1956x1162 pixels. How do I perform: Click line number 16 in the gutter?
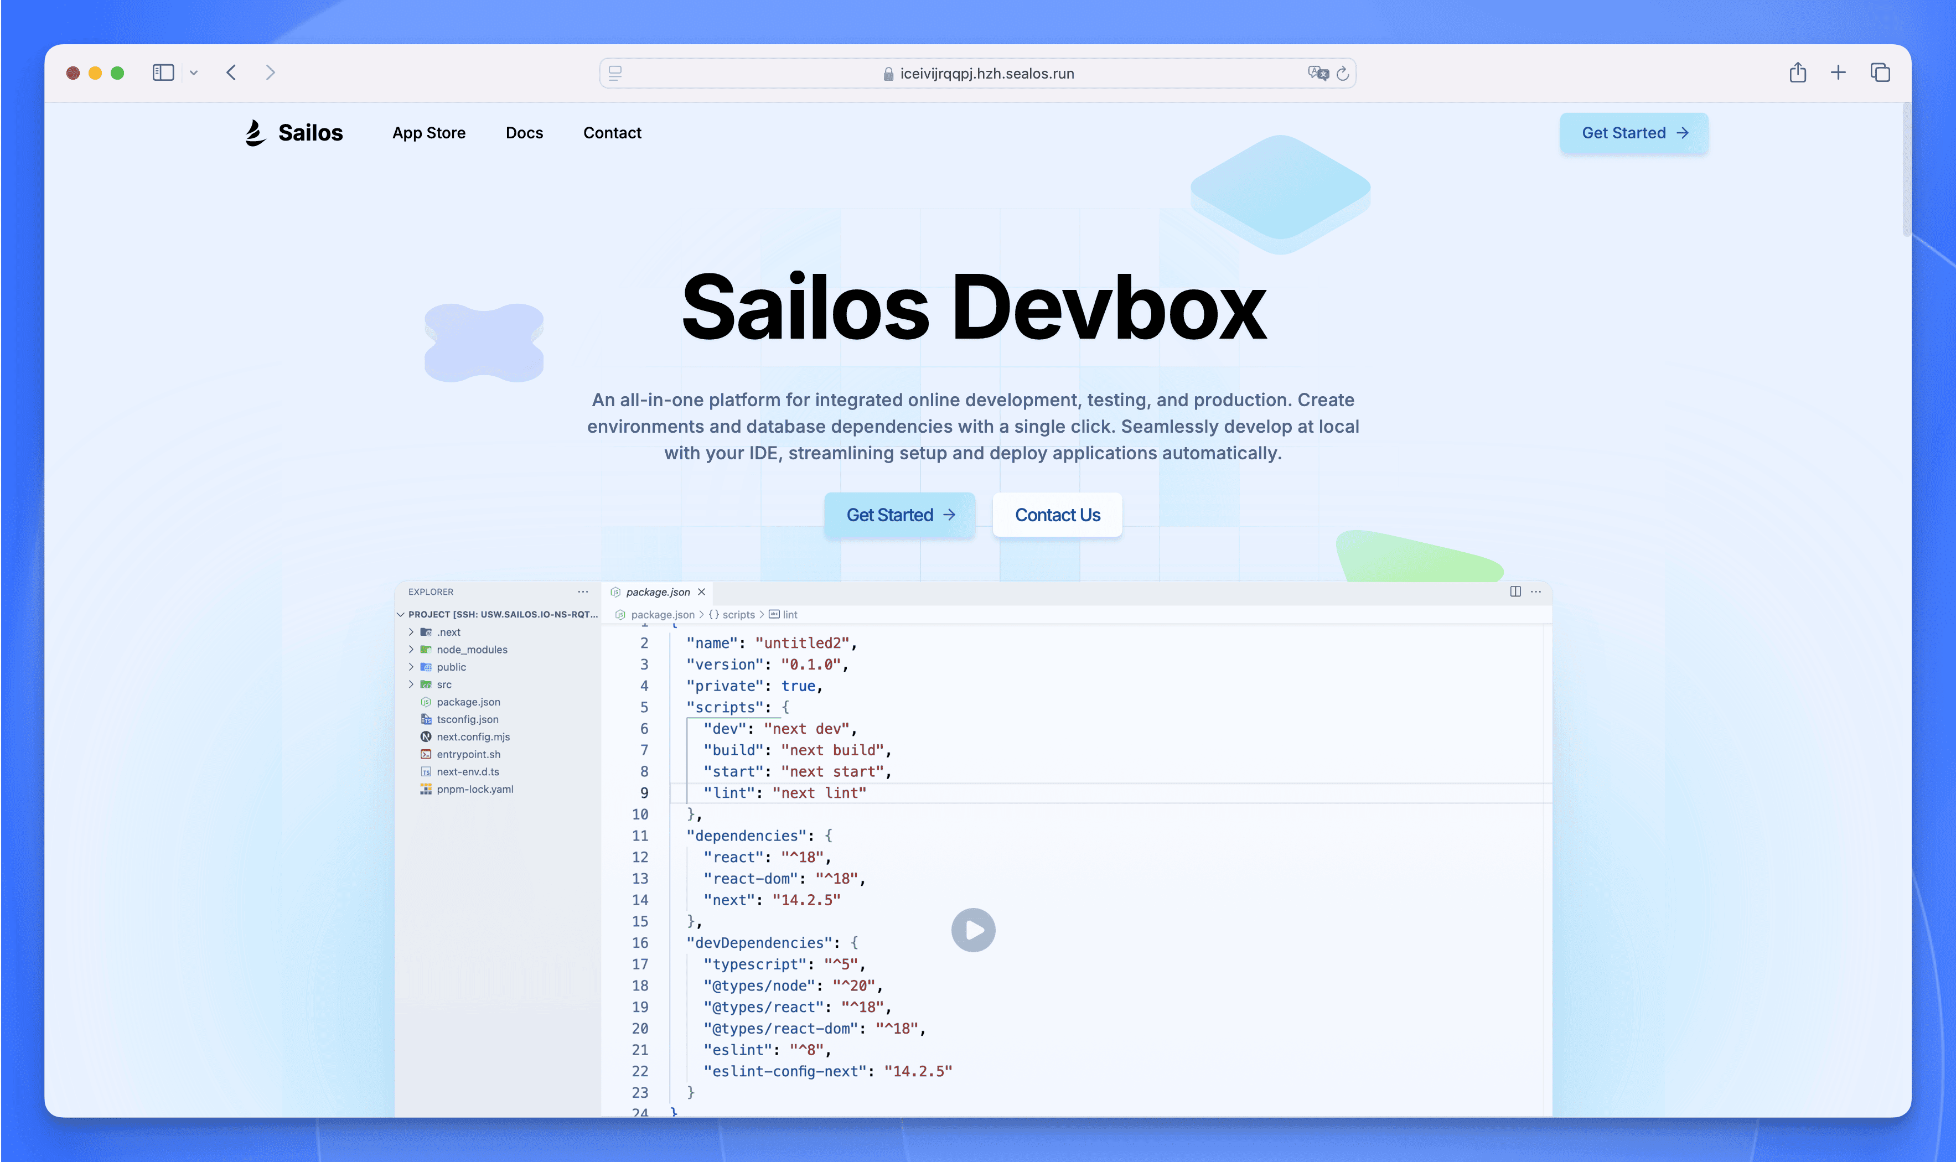[x=640, y=943]
